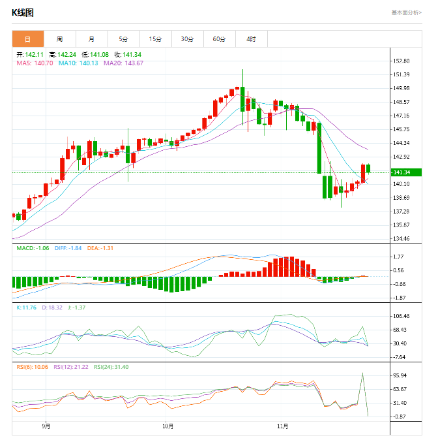Click the 高: 142.24 high value
Image resolution: width=423 pixels, height=442 pixels.
(63, 55)
